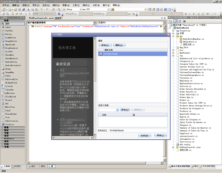Switch to the 设计 design view tab

[x=32, y=166]
